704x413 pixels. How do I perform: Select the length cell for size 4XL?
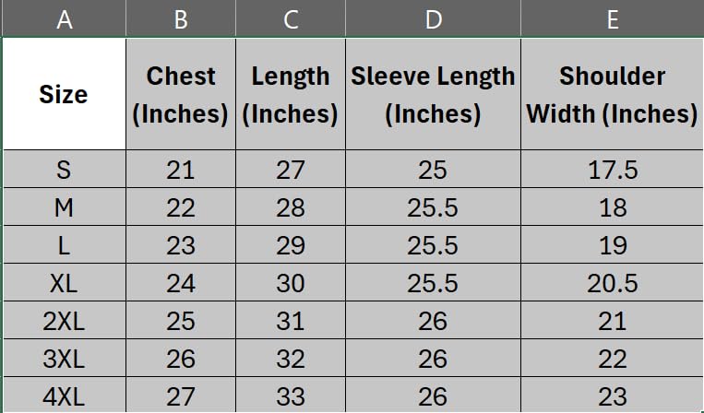click(291, 396)
